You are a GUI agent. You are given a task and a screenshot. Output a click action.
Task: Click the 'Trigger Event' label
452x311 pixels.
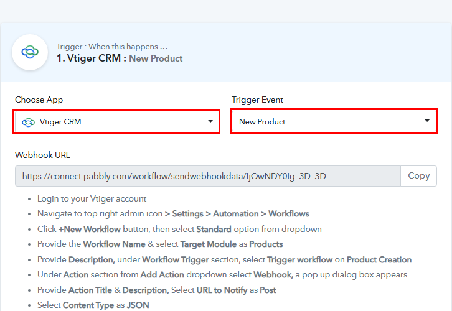coord(257,100)
